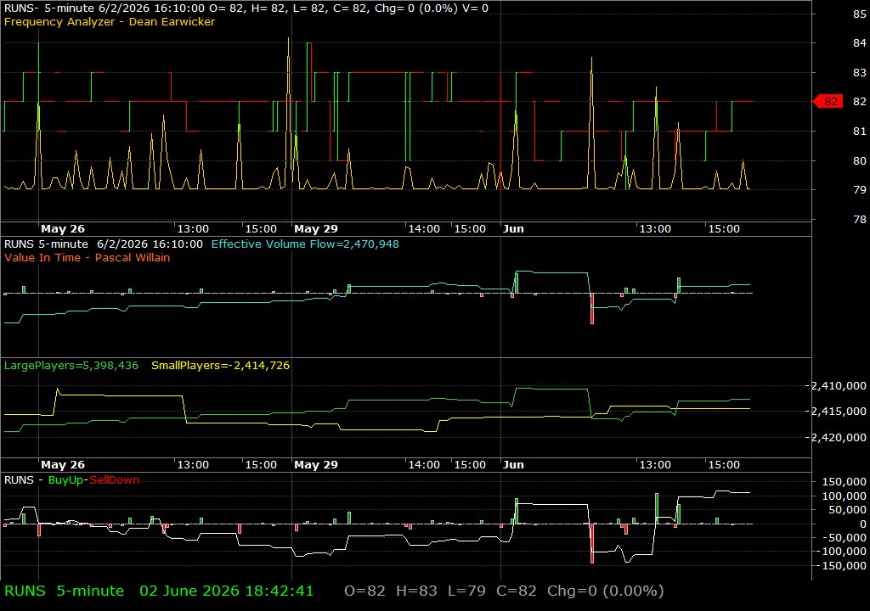Click the BuyUp legend label
The height and width of the screenshot is (611, 870).
pos(65,480)
